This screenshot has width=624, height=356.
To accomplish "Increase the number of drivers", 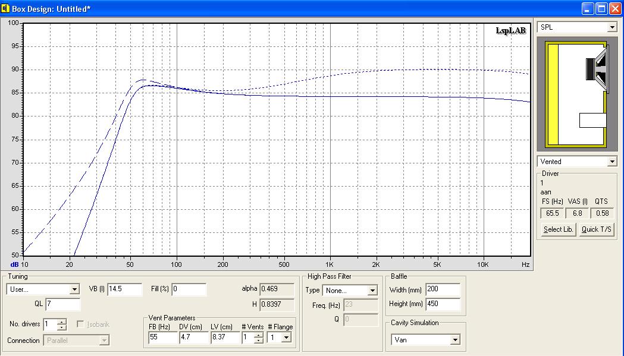I will (x=62, y=322).
